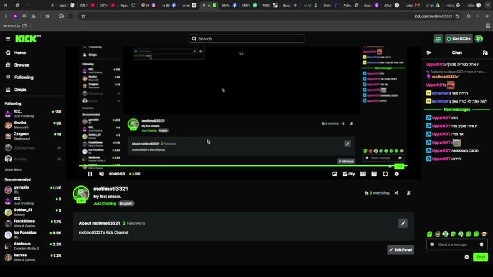Click the browser address bar URL

click(x=433, y=16)
